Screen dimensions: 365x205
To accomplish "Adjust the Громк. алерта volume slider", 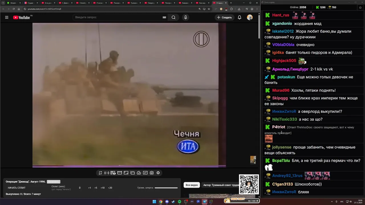I will pos(166,188).
